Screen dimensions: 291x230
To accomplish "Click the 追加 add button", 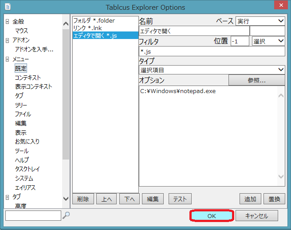I will tap(250, 199).
